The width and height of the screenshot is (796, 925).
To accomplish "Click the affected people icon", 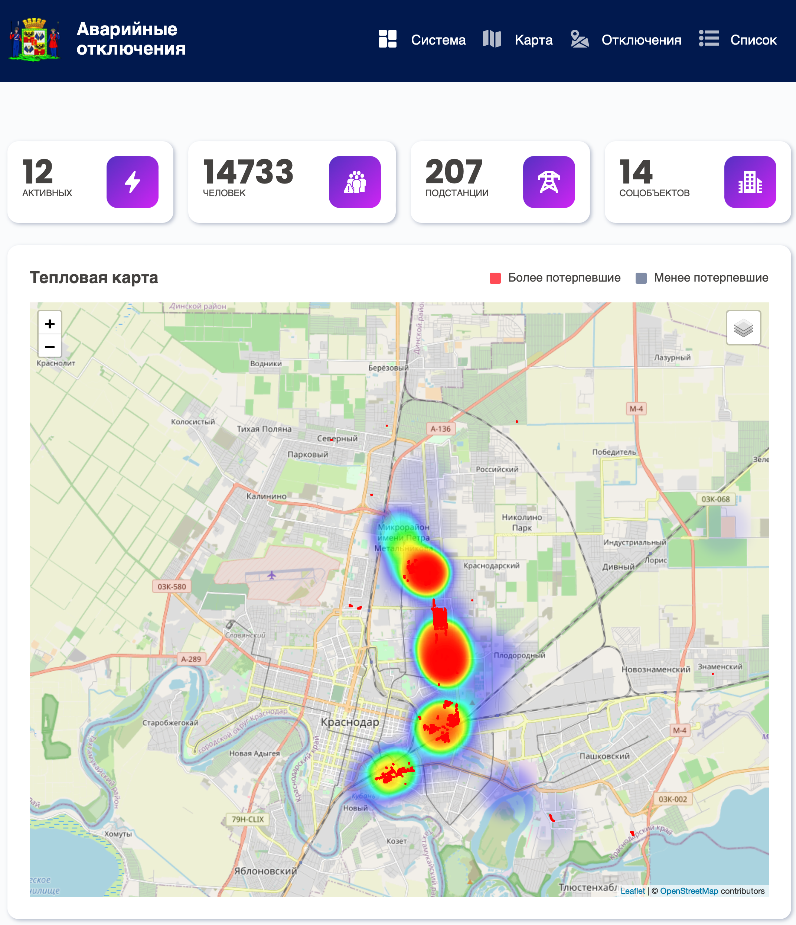I will pyautogui.click(x=355, y=182).
